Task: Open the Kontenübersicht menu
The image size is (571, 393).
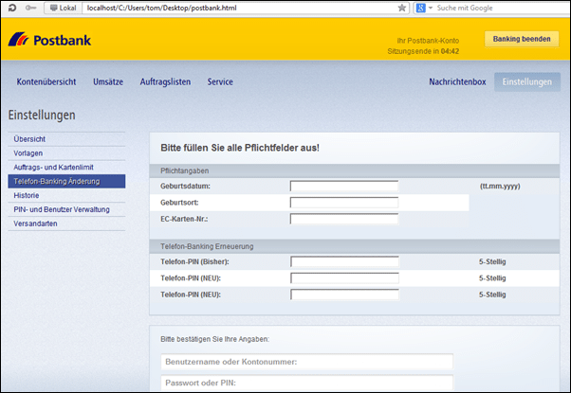Action: tap(46, 81)
